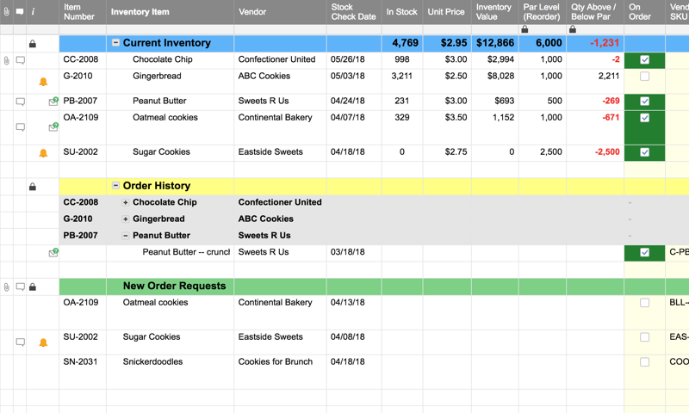Screen dimensions: 689x413
Task: Collapse Peanut Butter order history group
Action: (x=125, y=236)
